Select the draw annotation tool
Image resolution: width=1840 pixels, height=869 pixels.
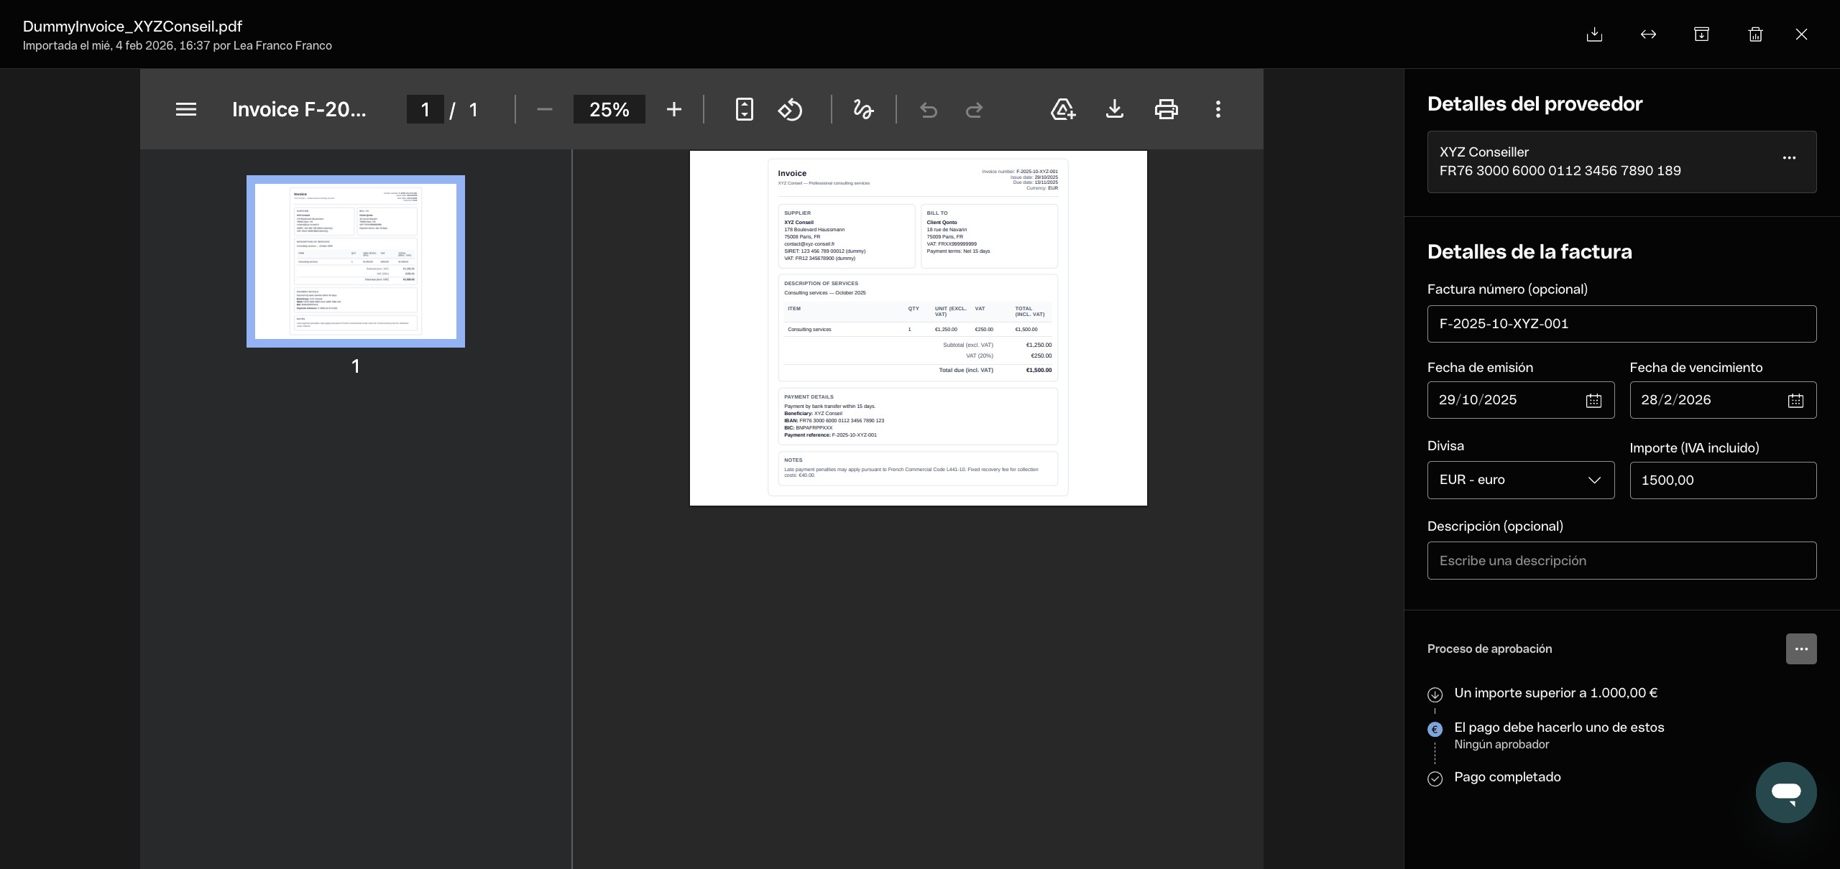862,110
